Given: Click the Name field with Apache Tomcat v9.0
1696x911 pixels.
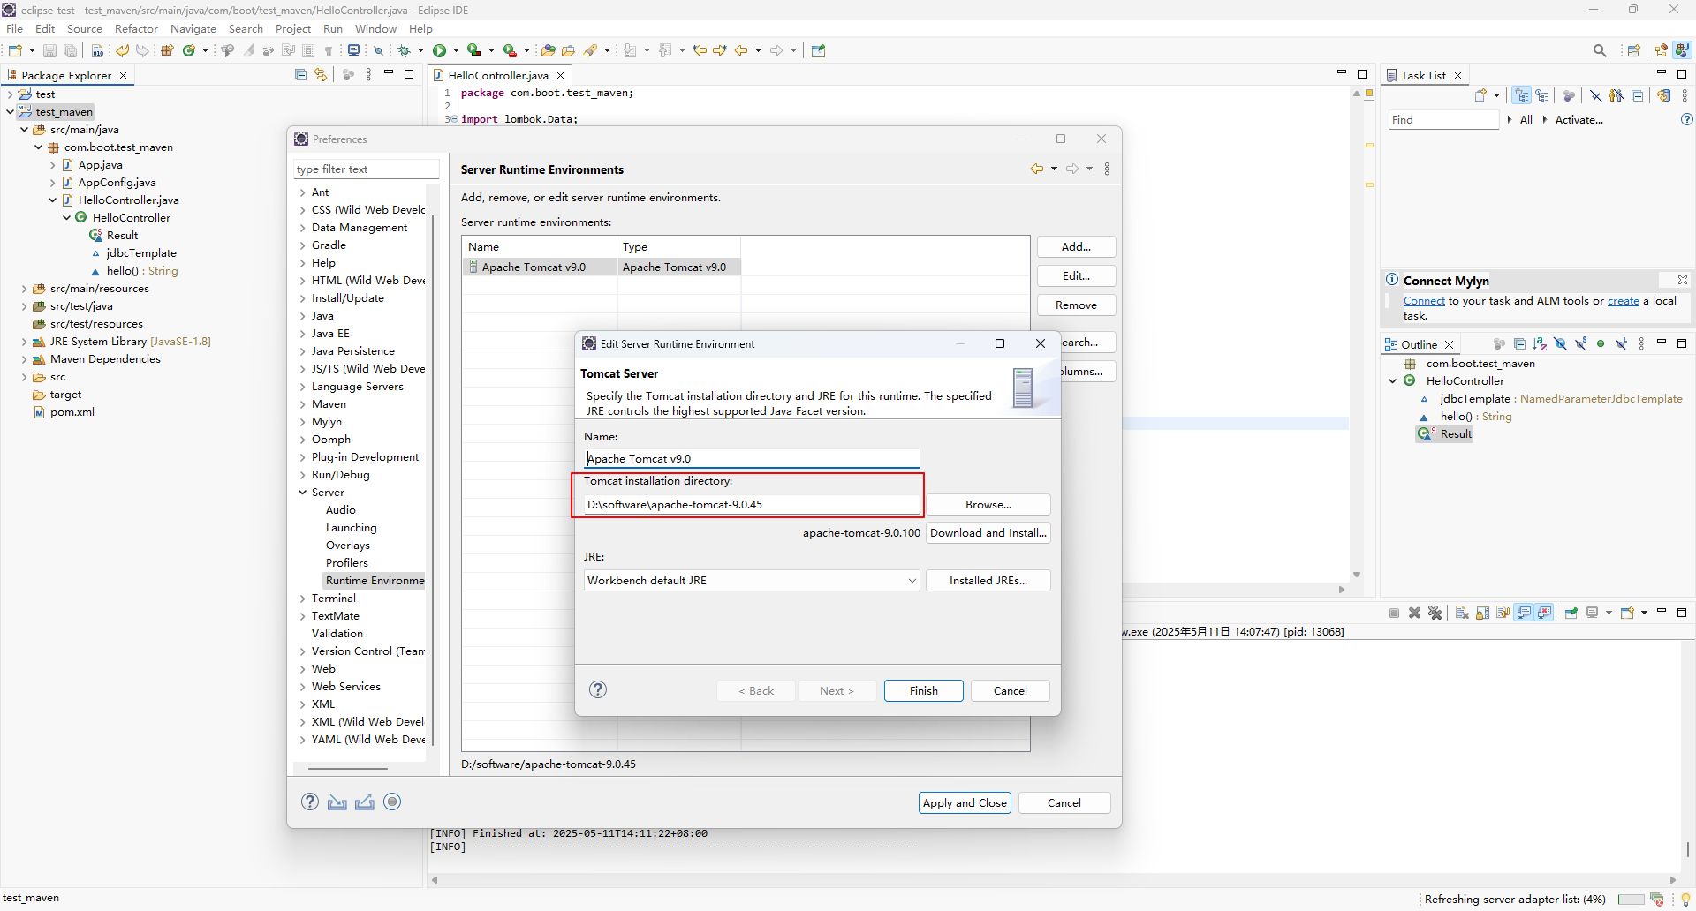Looking at the screenshot, I should coord(752,458).
